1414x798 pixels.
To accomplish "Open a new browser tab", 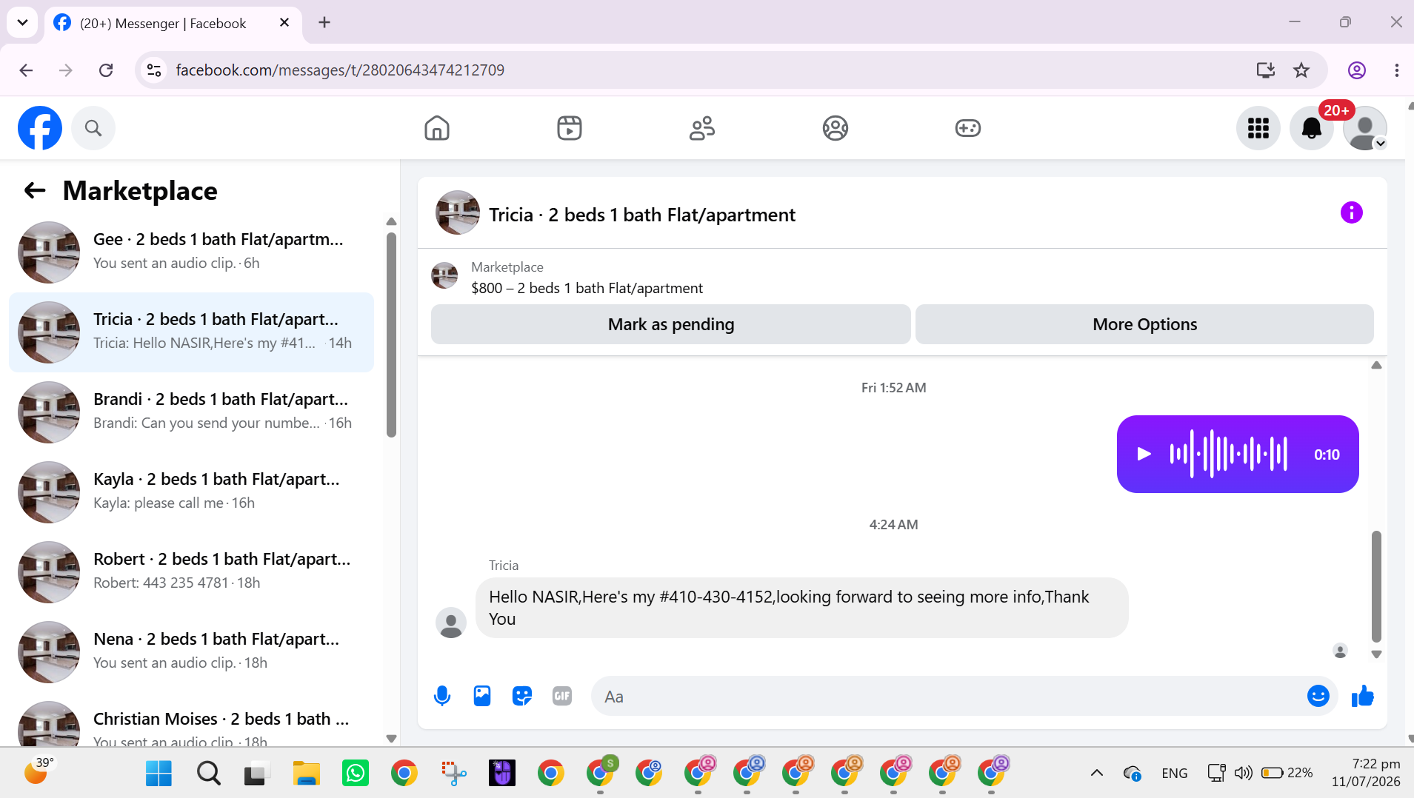I will click(324, 23).
